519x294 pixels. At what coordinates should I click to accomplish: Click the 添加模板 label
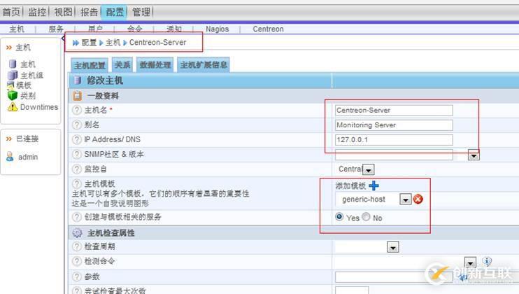click(x=350, y=185)
